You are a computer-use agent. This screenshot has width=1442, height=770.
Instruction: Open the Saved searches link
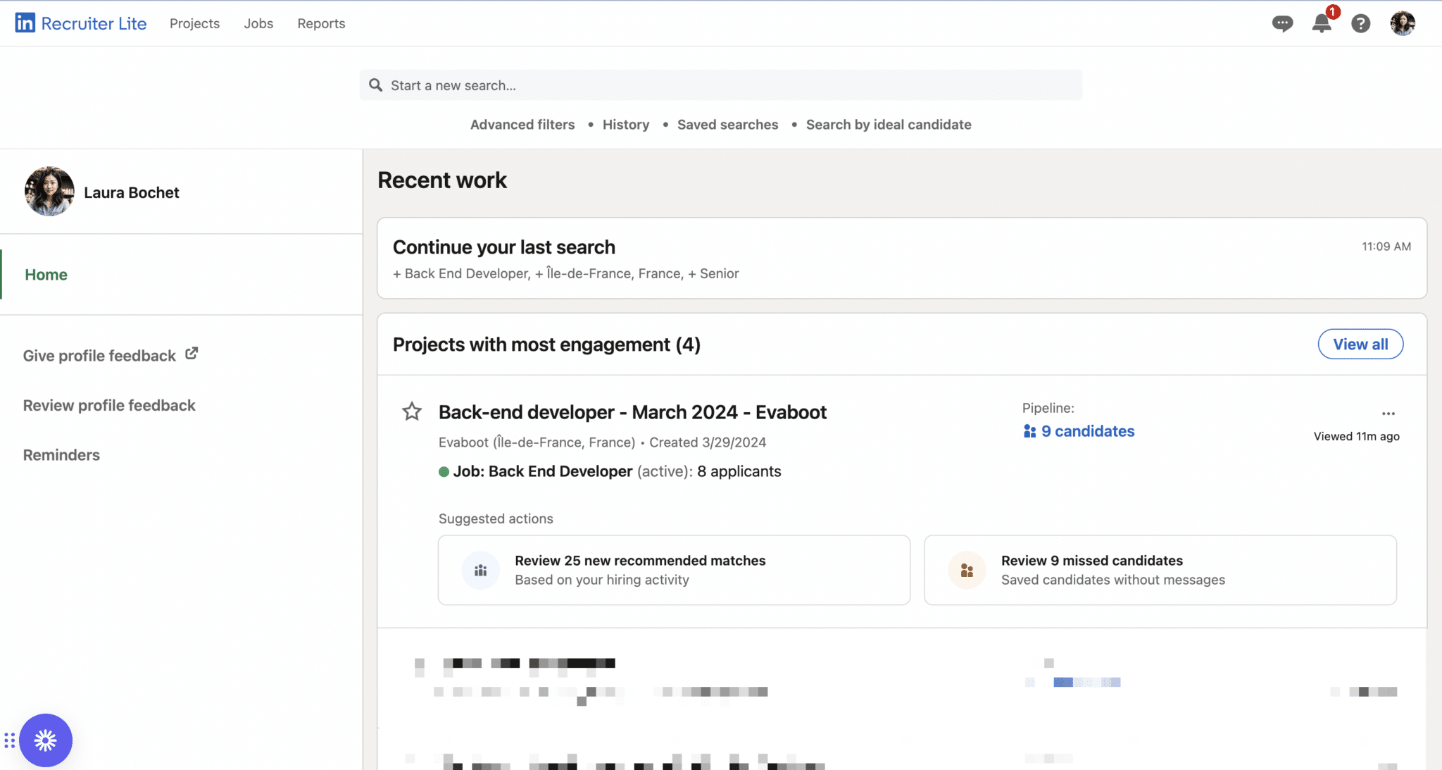click(x=727, y=124)
